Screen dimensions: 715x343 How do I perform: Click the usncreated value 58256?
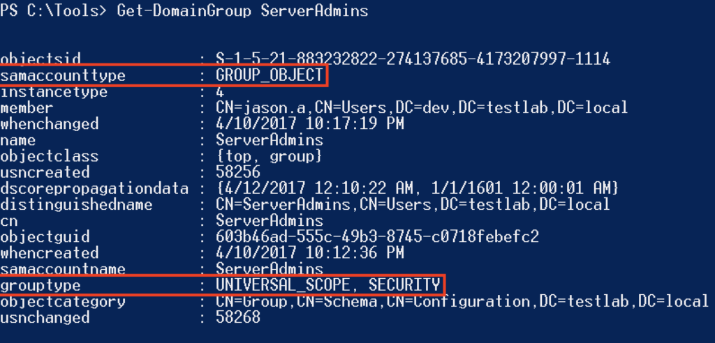coord(238,172)
